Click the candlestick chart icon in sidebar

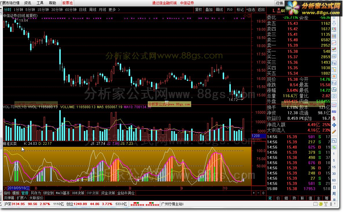[x=334, y=50]
